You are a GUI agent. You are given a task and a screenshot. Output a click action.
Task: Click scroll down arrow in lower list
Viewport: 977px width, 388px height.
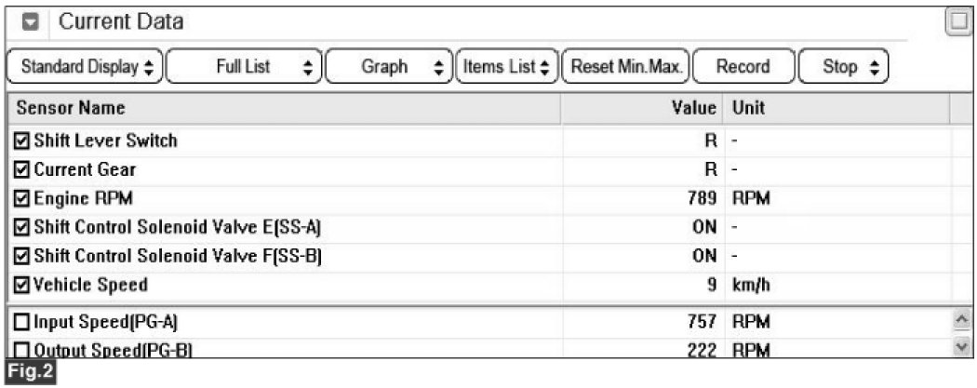coord(962,345)
